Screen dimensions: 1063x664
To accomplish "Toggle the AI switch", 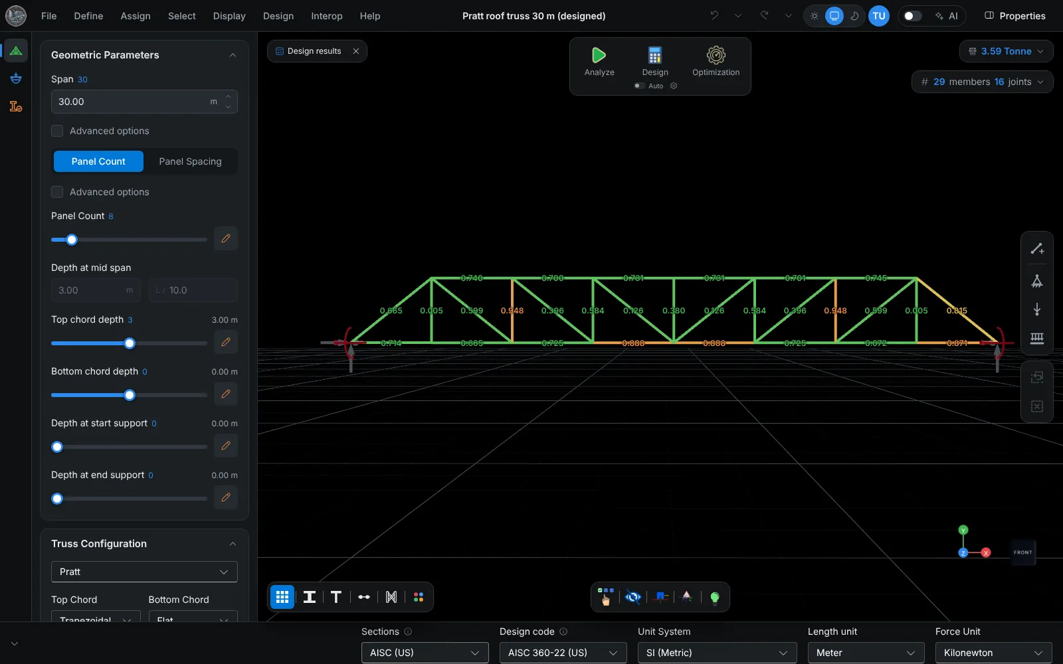I will (913, 16).
